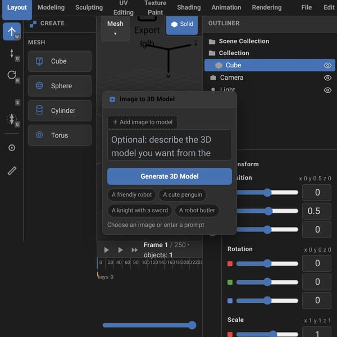Choose the A friendly robot prompt chip
This screenshot has height=337, width=337.
pos(131,195)
